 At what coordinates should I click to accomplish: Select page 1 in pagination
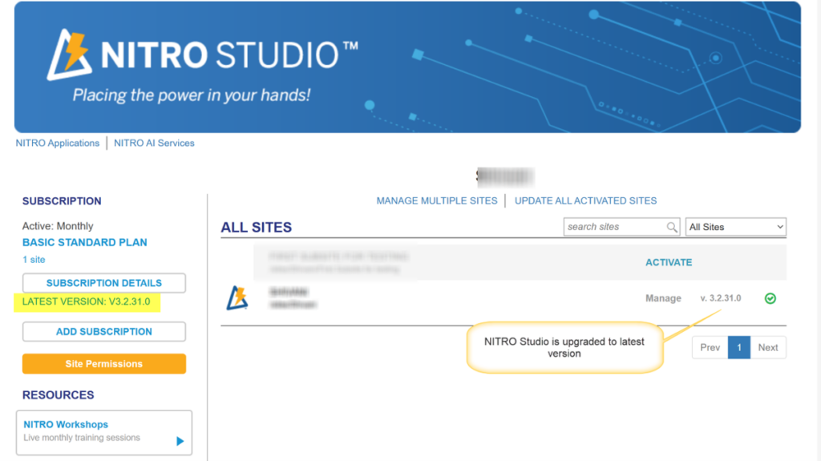pos(738,347)
